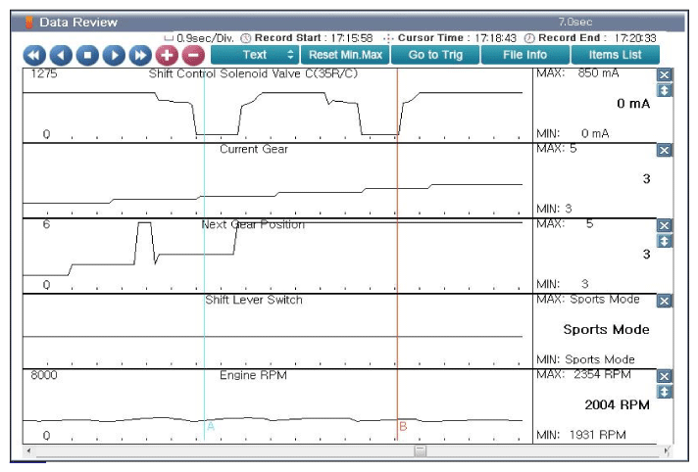
Task: Step backward with the single left arrow button
Action: [61, 55]
